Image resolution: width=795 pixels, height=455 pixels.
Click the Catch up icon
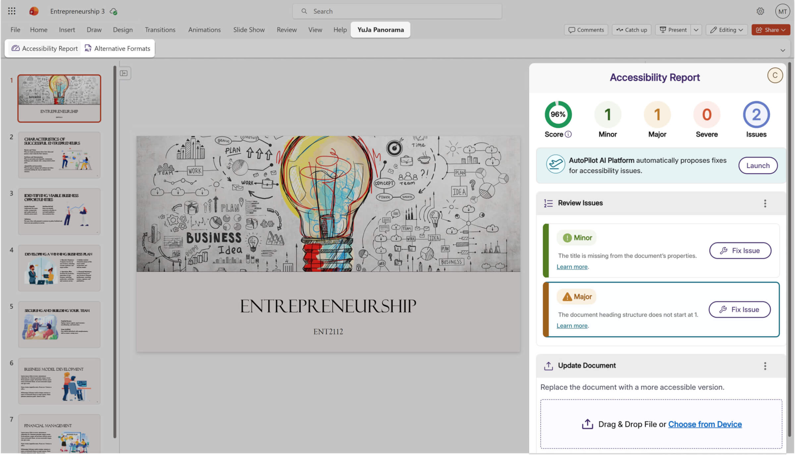tap(631, 29)
